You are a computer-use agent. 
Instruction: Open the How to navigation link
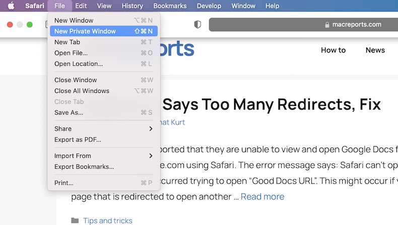click(334, 50)
